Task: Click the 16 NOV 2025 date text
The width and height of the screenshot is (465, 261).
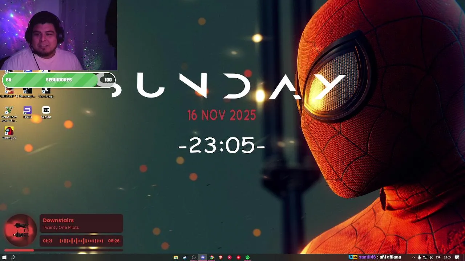Action: coord(222,116)
